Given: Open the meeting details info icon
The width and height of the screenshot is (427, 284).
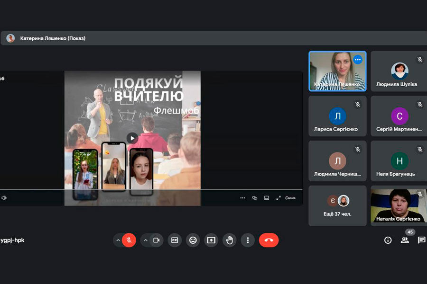Looking at the screenshot, I should 388,240.
